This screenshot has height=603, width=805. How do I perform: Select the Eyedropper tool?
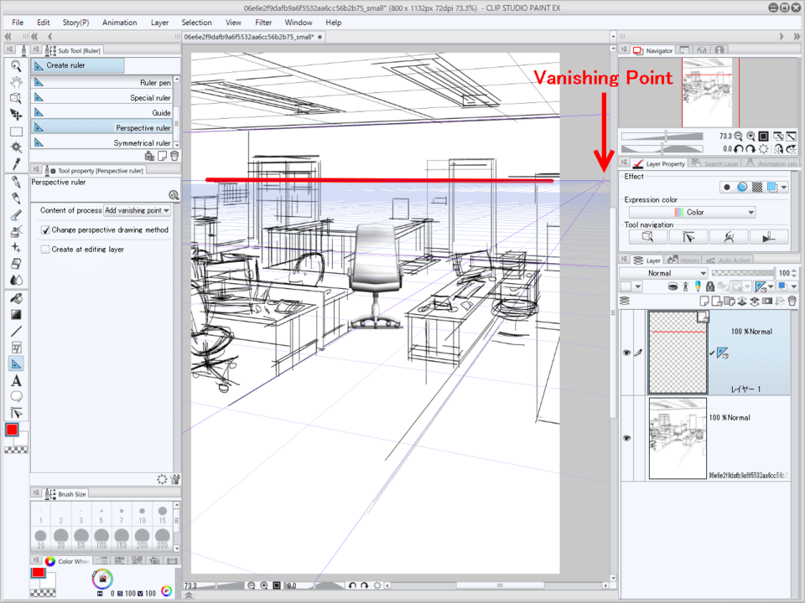16,162
